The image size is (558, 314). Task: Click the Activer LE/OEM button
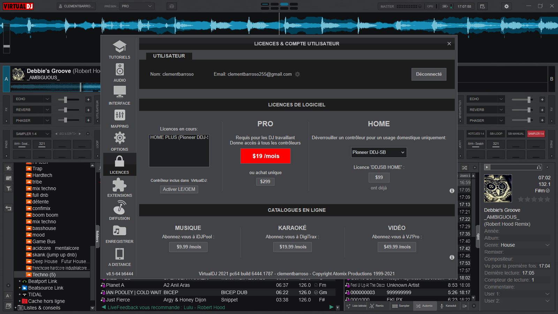coord(179,189)
